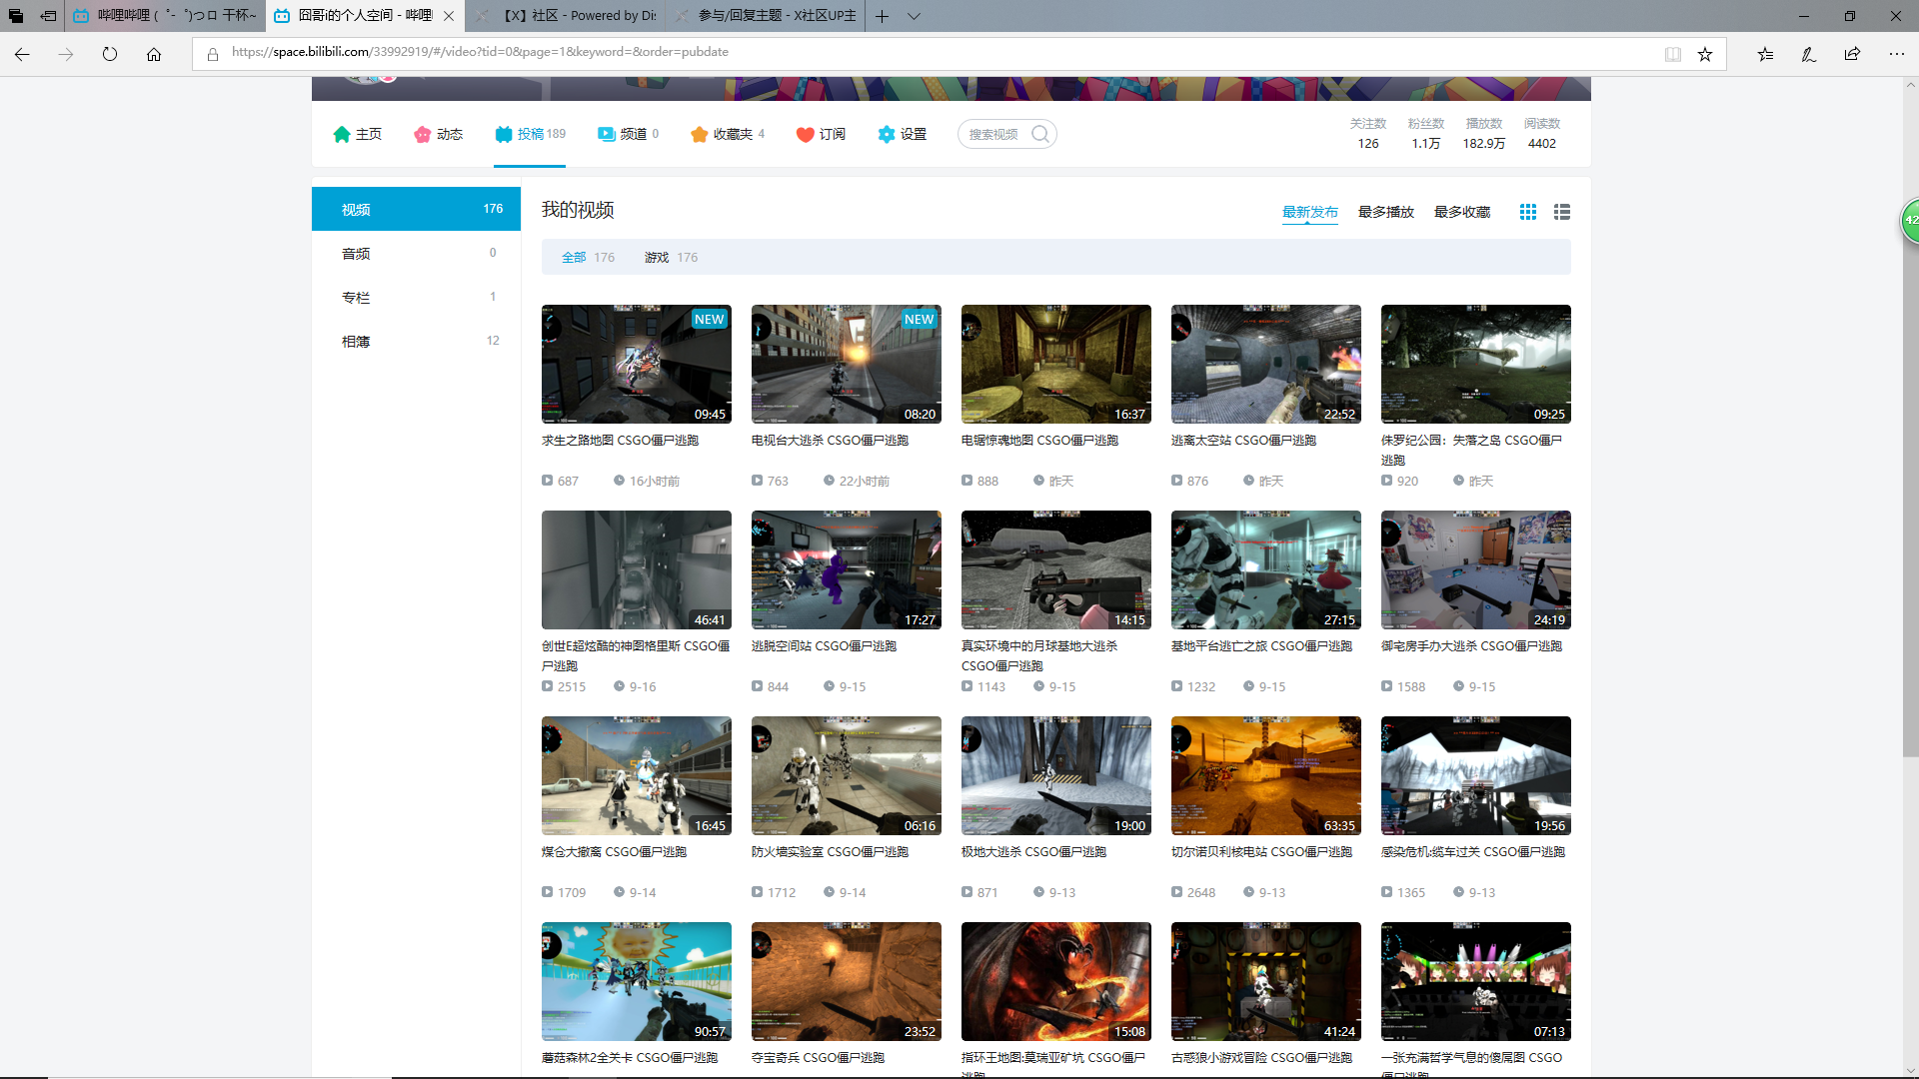Open the 主页 home tab
1919x1079 pixels.
357,134
